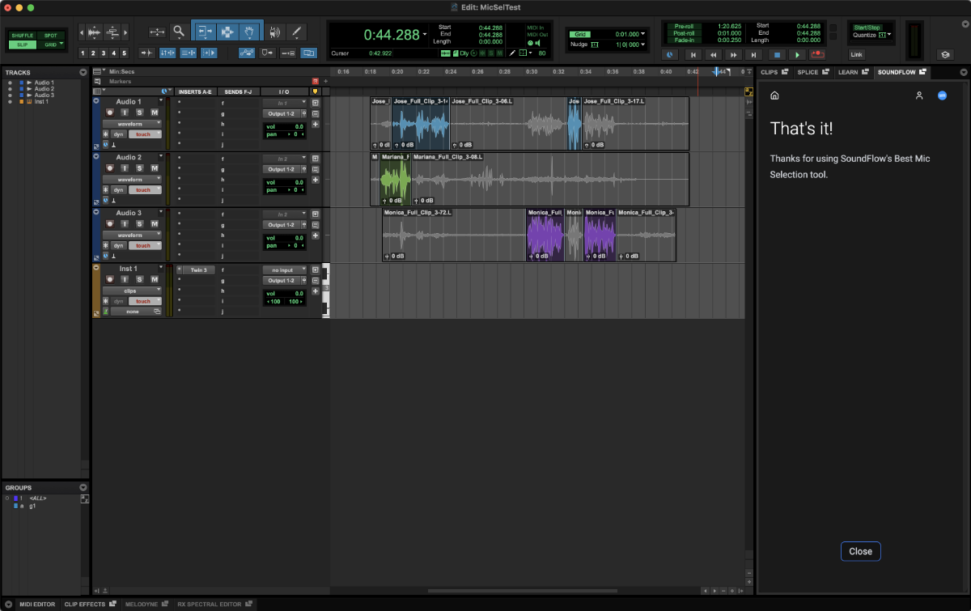This screenshot has width=971, height=611.
Task: Open the Grid value dropdown arrow
Action: [642, 35]
